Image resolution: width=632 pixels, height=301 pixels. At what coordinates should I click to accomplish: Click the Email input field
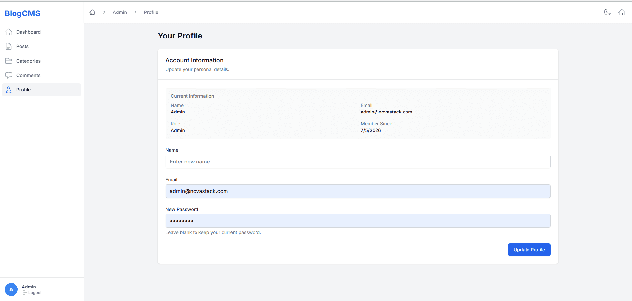pyautogui.click(x=358, y=191)
